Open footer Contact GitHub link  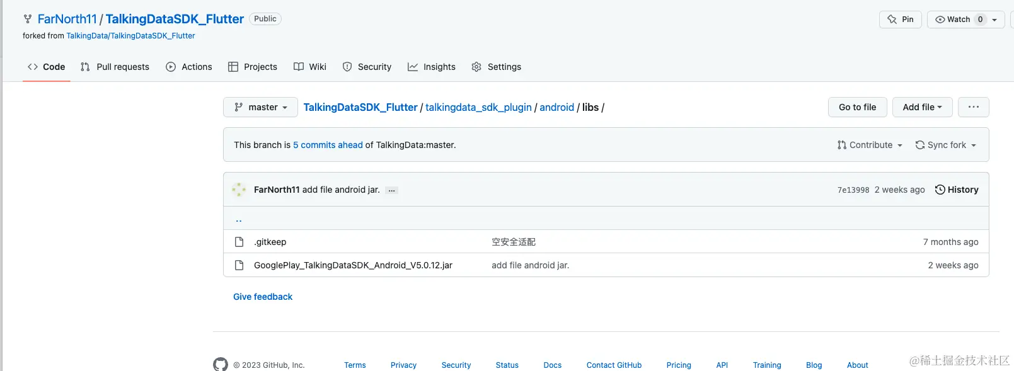click(x=614, y=365)
